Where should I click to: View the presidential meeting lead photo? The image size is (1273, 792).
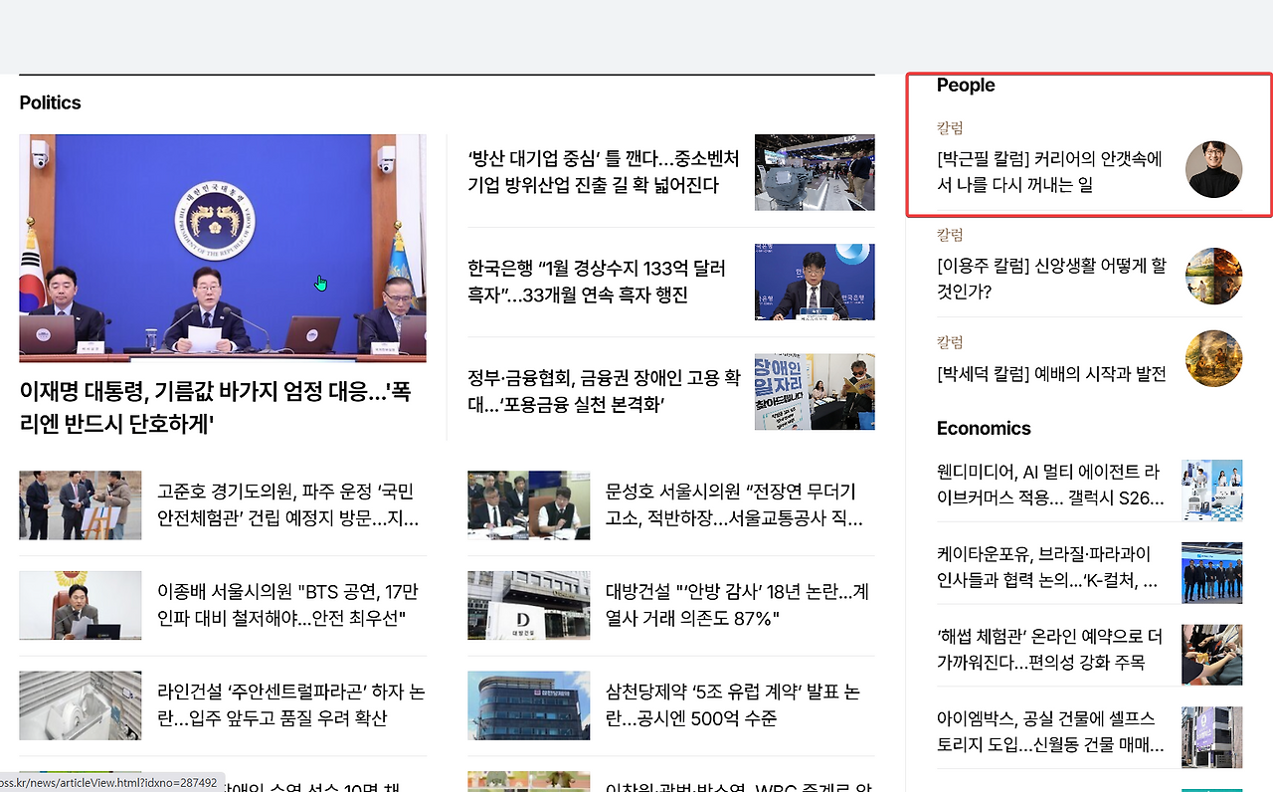coord(223,248)
